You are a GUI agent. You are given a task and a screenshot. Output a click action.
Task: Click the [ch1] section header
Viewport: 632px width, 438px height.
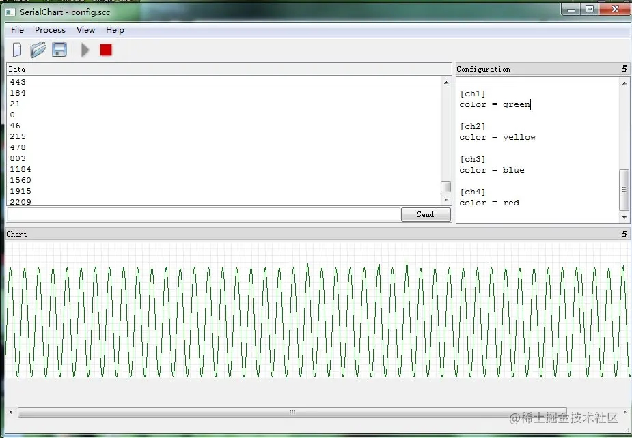tap(472, 93)
